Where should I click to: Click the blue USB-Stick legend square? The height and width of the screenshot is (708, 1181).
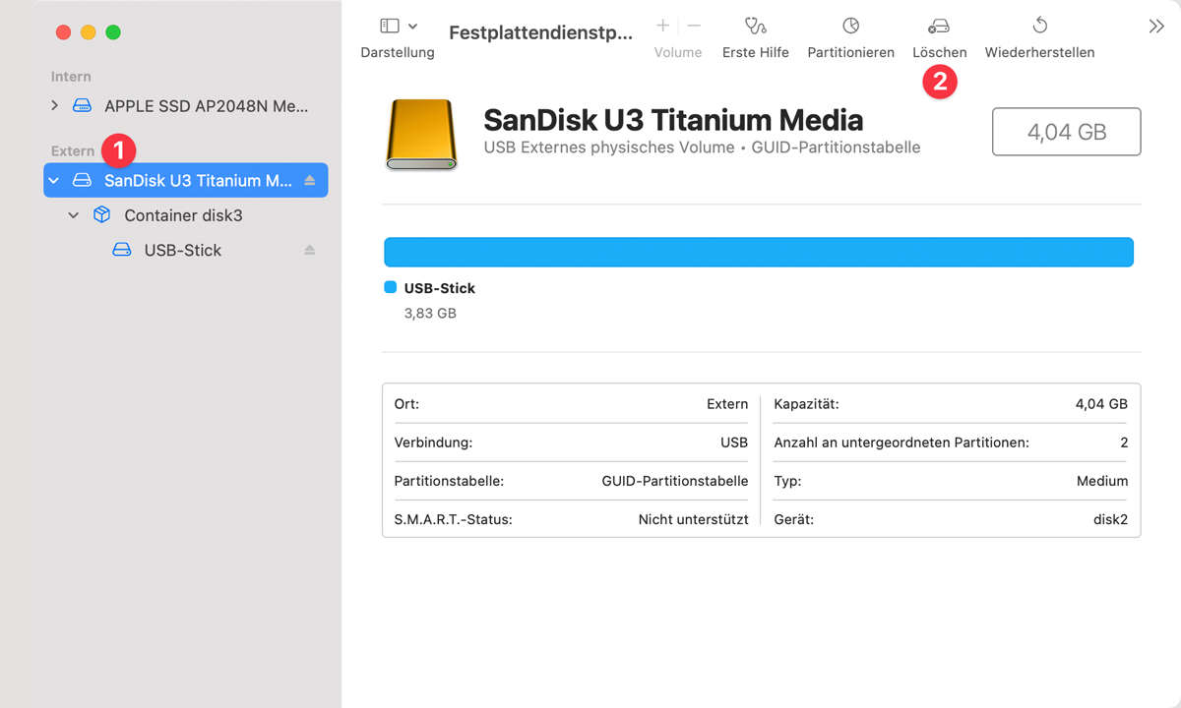click(x=390, y=288)
